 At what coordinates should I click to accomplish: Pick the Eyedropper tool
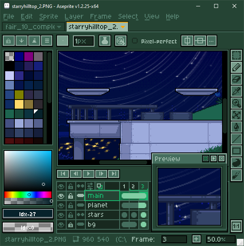[x=236, y=91]
